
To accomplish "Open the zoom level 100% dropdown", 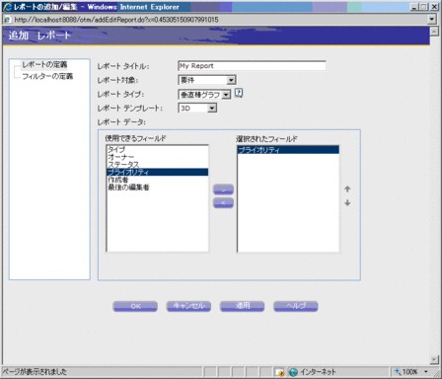I will pyautogui.click(x=426, y=372).
